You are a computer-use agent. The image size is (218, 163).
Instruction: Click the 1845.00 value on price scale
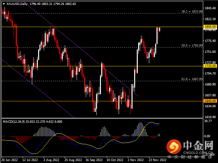point(210,8)
